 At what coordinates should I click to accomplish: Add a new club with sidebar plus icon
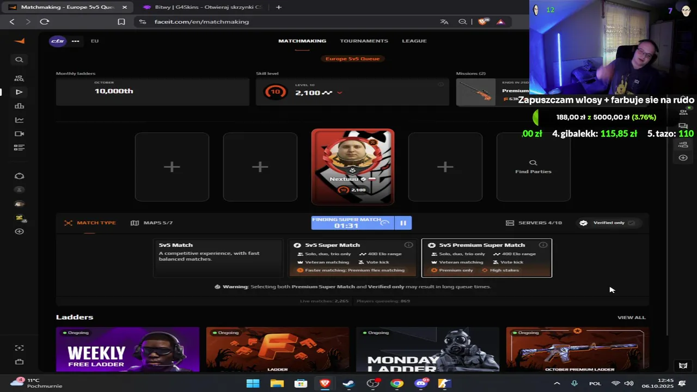coord(19,231)
